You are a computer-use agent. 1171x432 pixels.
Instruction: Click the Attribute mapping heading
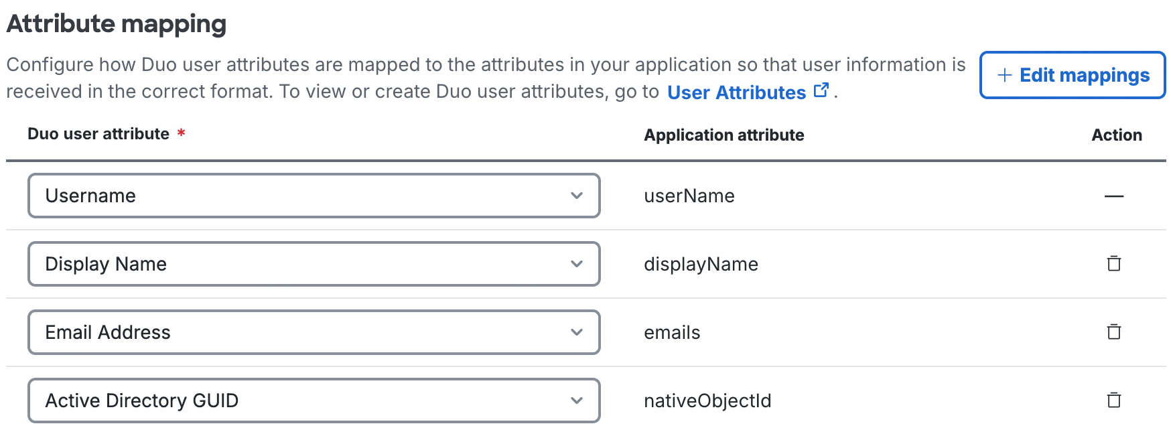tap(117, 24)
